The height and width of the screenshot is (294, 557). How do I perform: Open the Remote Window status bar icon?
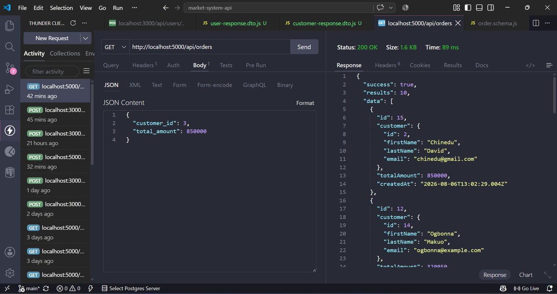click(x=7, y=288)
